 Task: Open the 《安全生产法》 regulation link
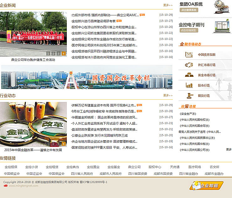[187, 114]
